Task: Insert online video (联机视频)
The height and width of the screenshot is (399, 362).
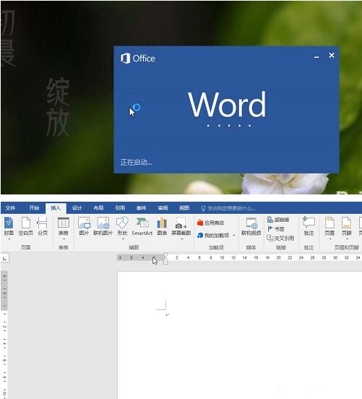Action: pyautogui.click(x=251, y=226)
